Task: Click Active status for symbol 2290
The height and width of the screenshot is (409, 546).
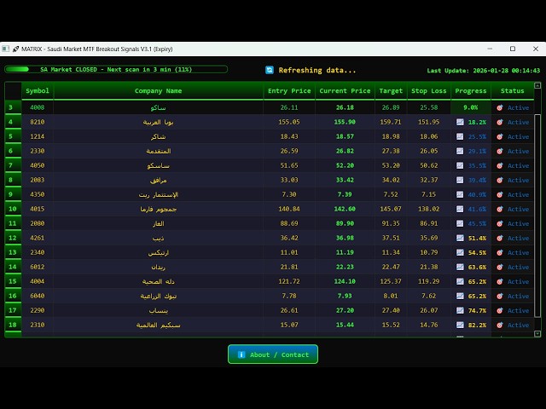Action: [x=518, y=310]
